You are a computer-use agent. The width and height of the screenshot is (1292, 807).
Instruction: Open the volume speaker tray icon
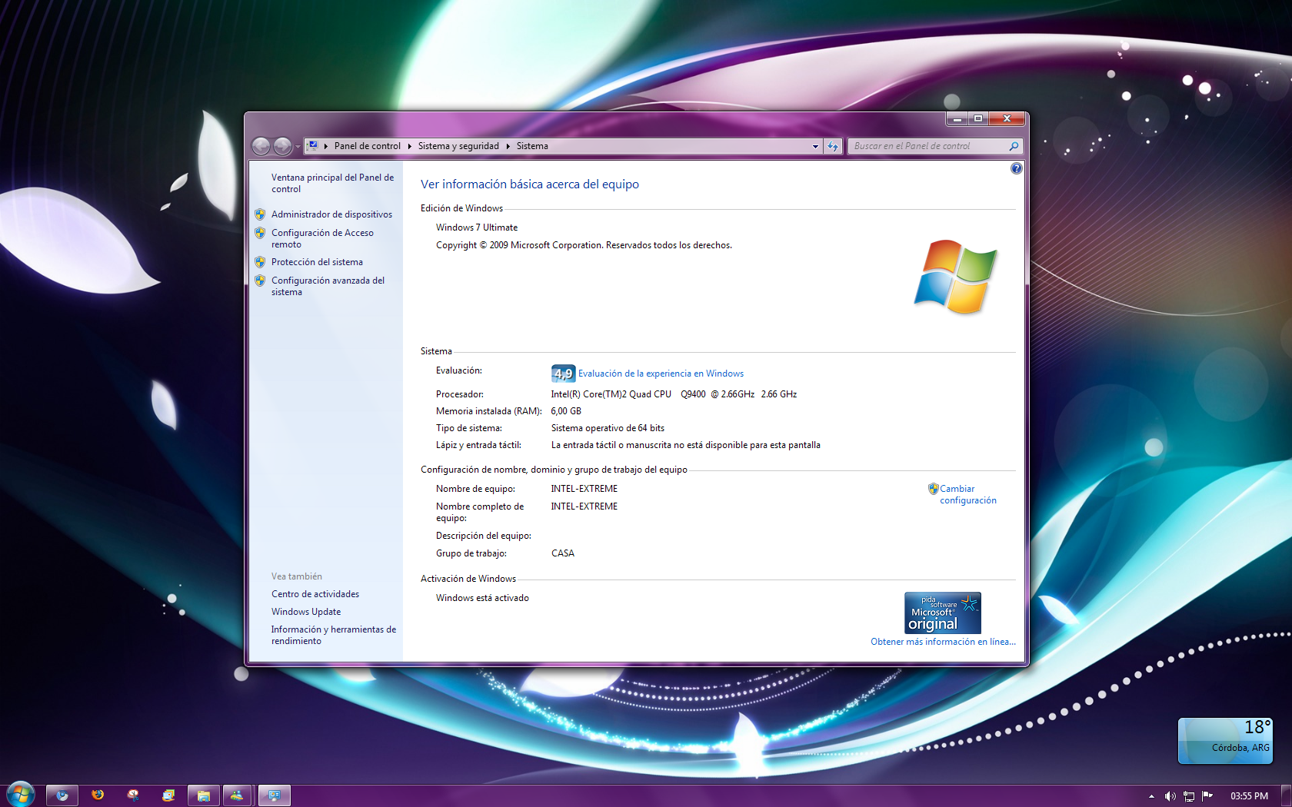pos(1170,796)
